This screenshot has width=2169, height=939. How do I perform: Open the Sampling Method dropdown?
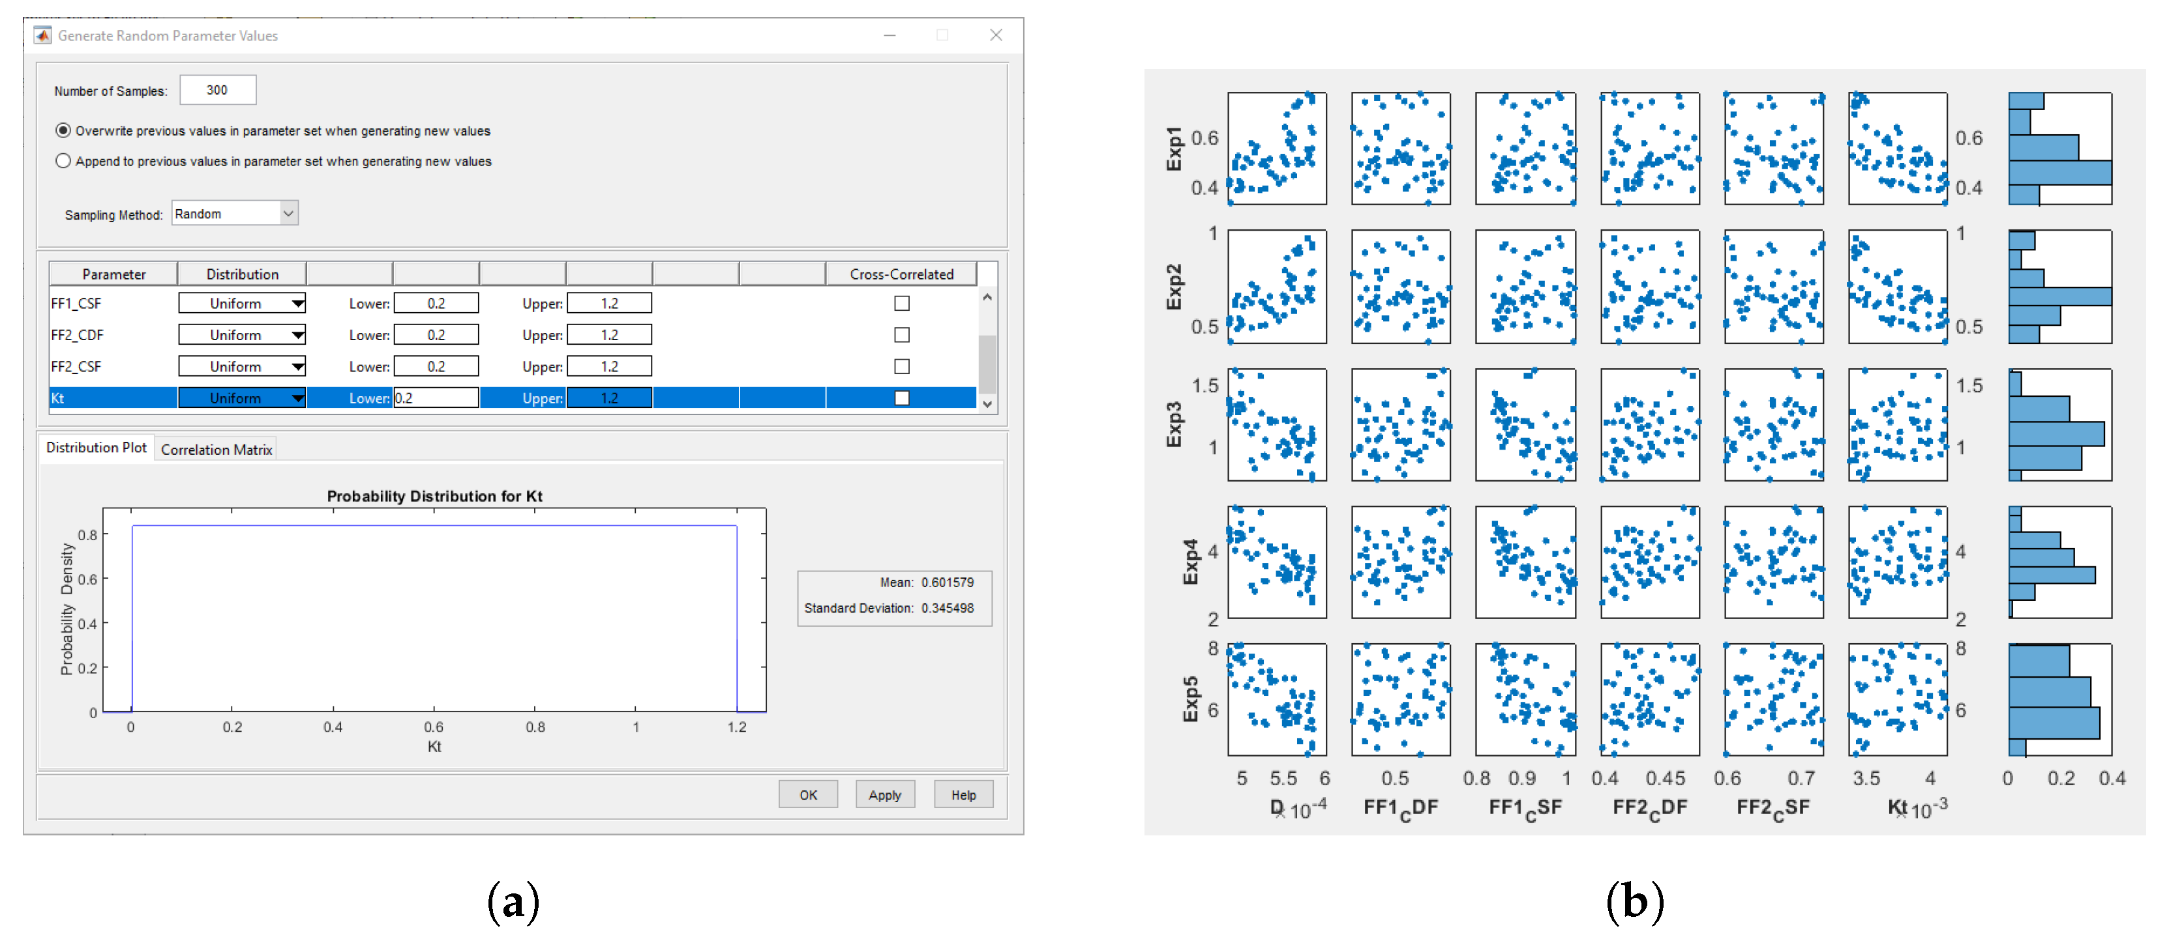pos(288,214)
